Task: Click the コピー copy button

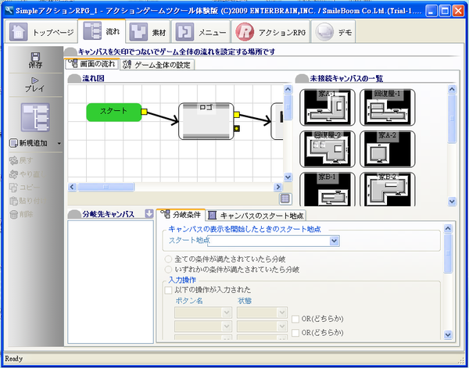Action: pos(24,188)
